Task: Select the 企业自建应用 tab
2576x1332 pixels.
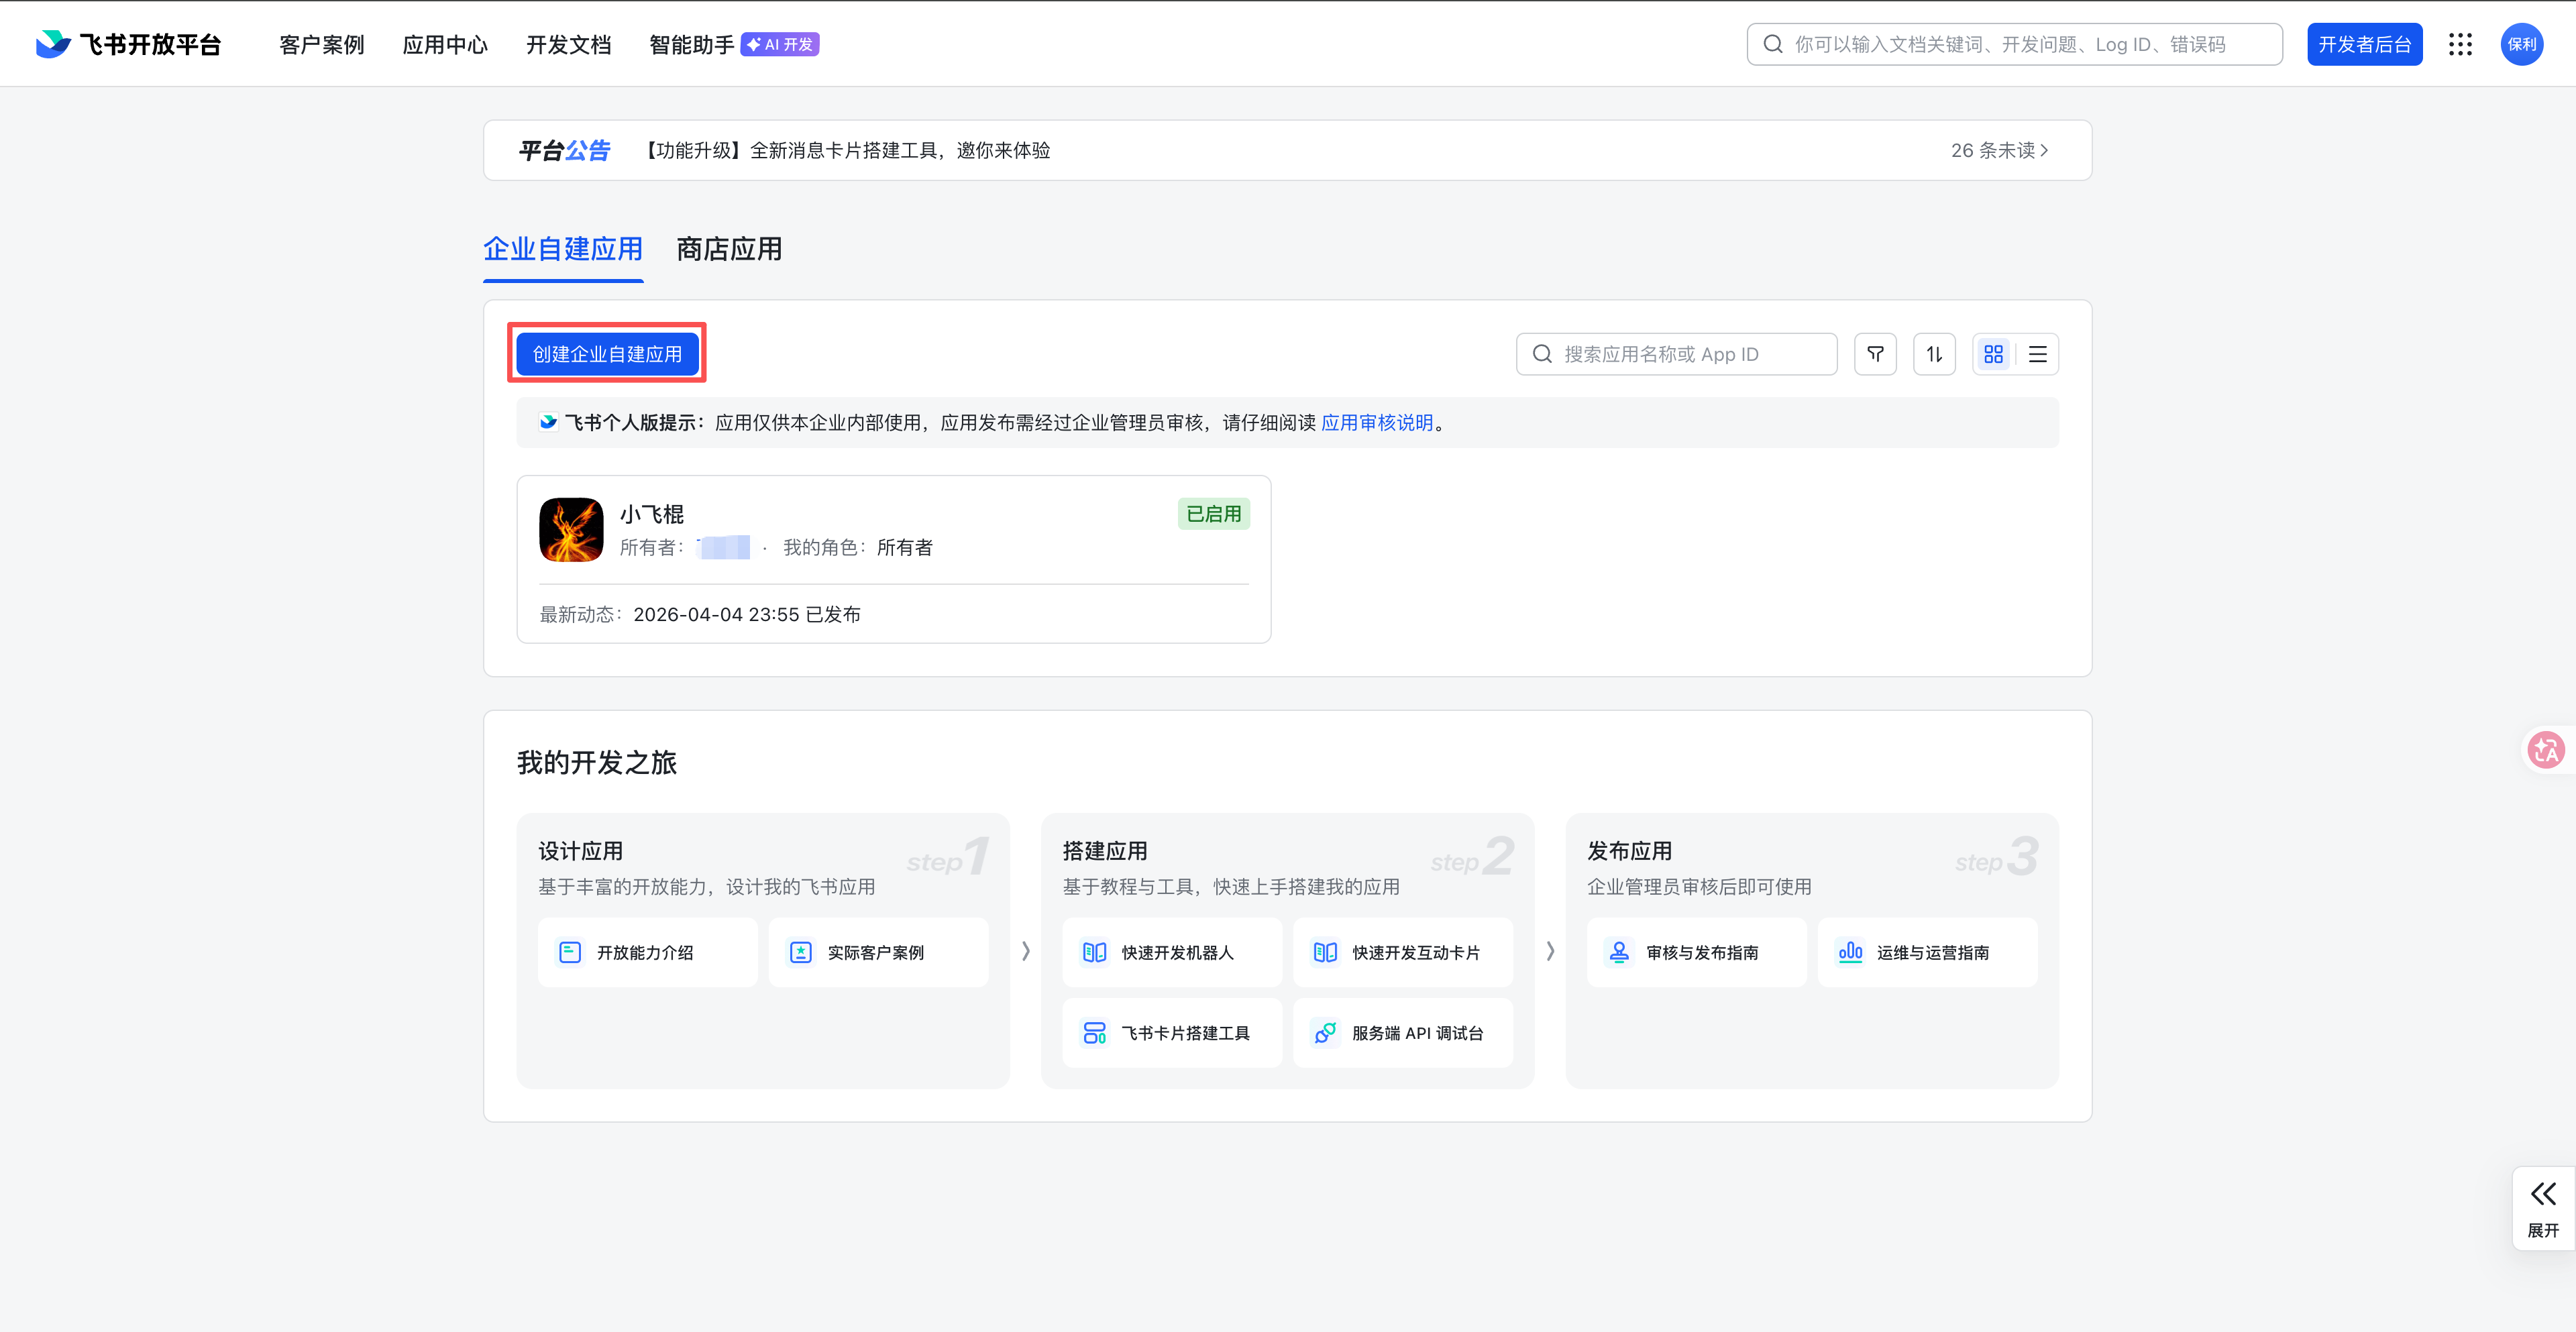Action: 563,249
